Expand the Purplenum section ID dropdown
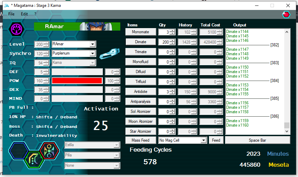 pos(92,54)
